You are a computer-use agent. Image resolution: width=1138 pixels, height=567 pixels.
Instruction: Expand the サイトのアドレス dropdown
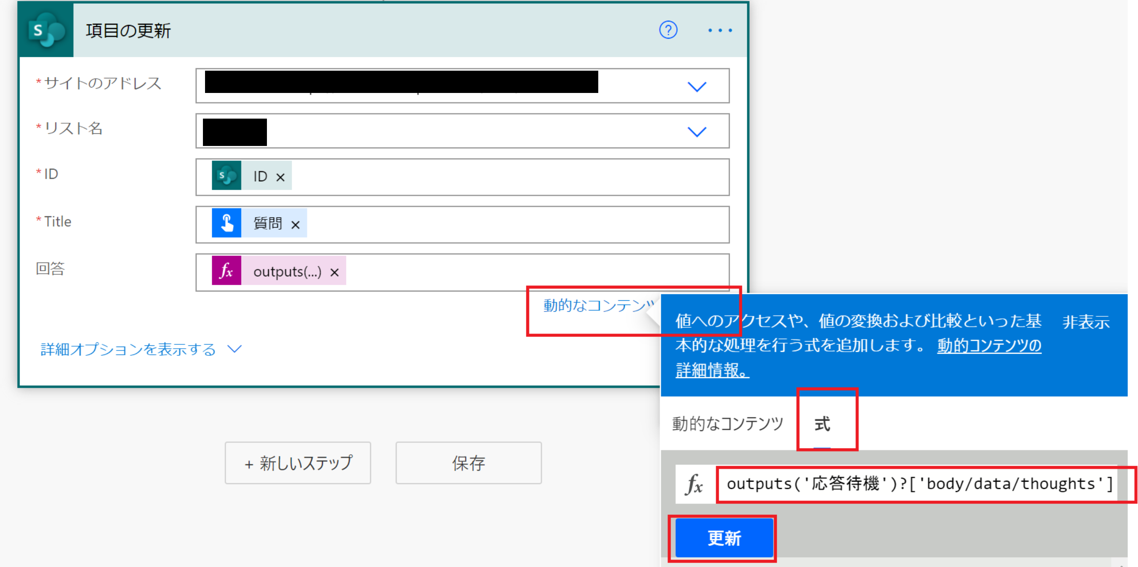pyautogui.click(x=697, y=87)
